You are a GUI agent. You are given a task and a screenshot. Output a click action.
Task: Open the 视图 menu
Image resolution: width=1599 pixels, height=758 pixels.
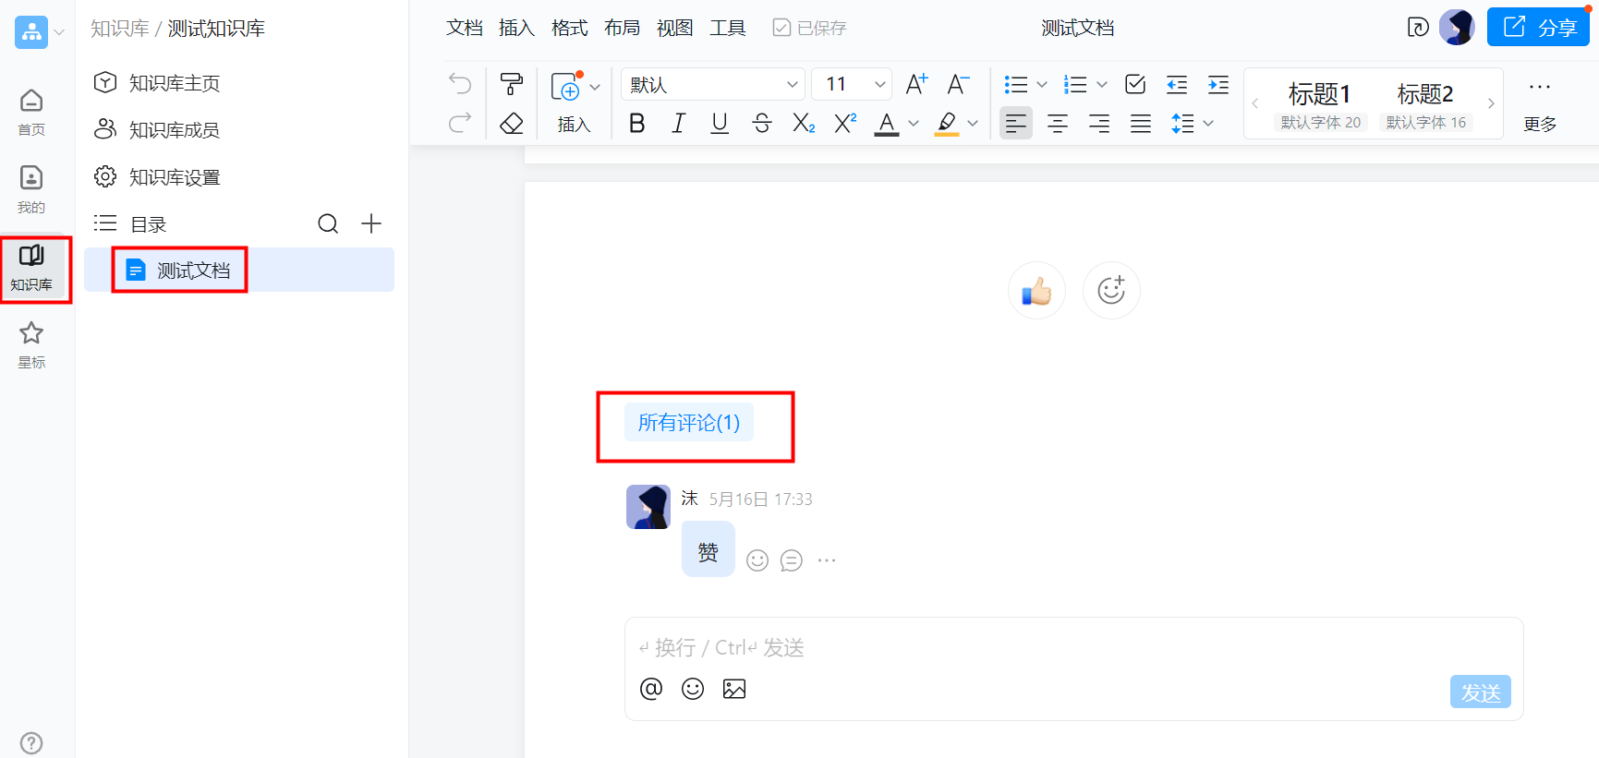click(x=675, y=28)
